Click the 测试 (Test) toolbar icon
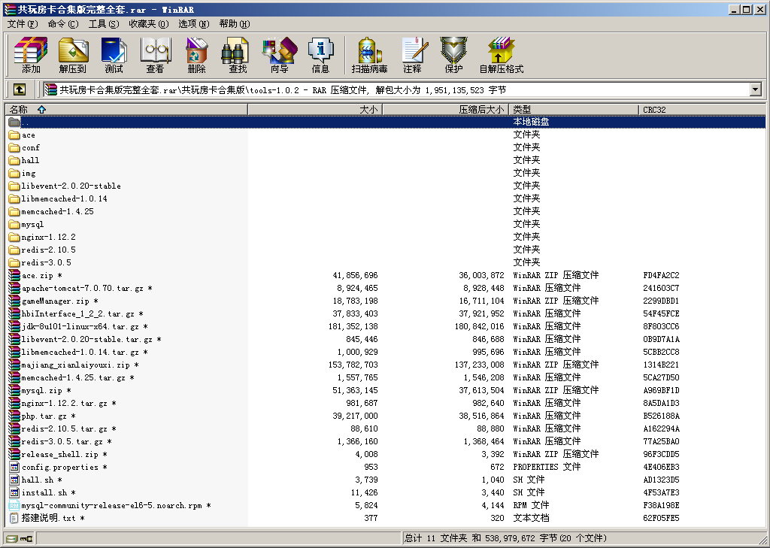 114,55
